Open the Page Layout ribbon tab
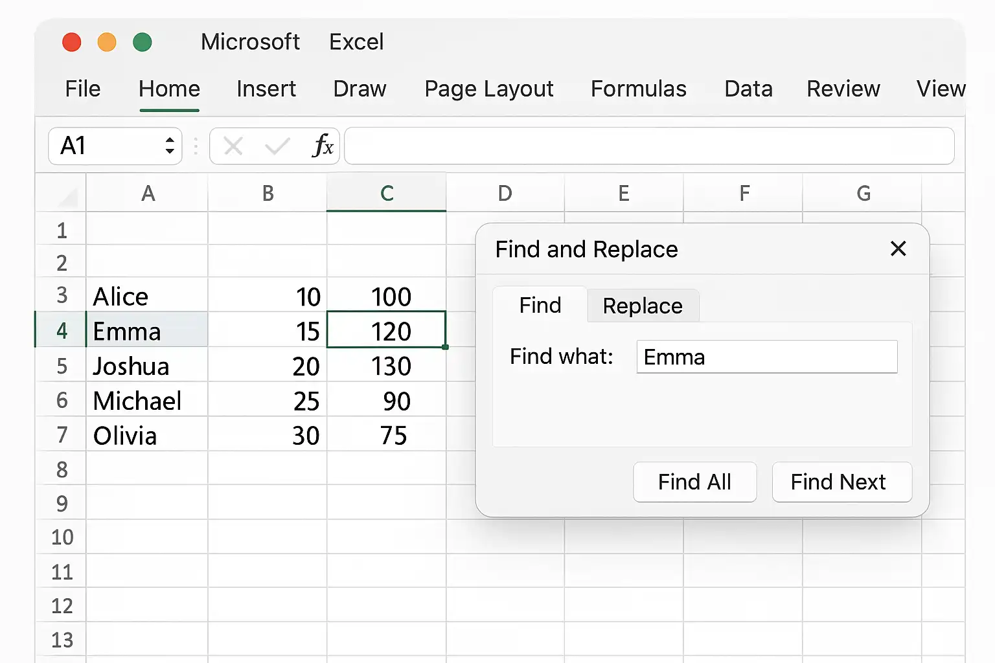This screenshot has width=995, height=663. click(x=488, y=89)
